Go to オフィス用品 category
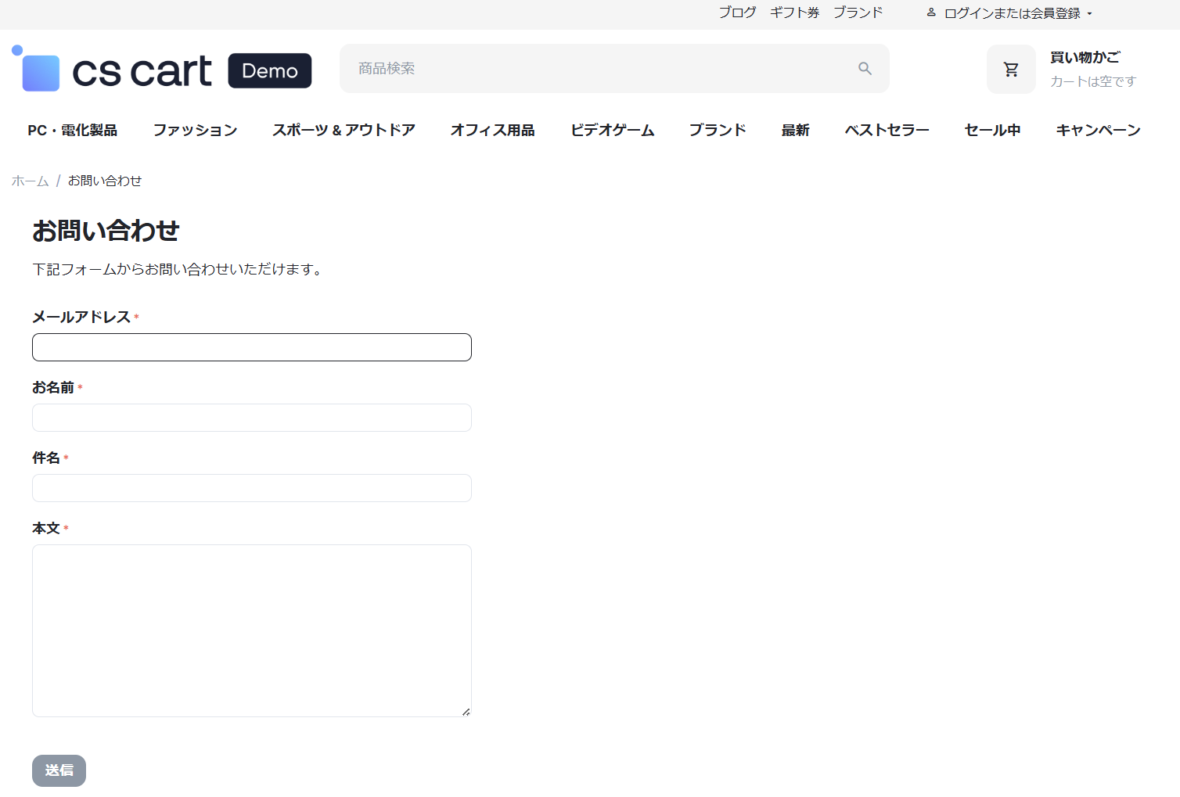The height and width of the screenshot is (797, 1180). tap(492, 130)
